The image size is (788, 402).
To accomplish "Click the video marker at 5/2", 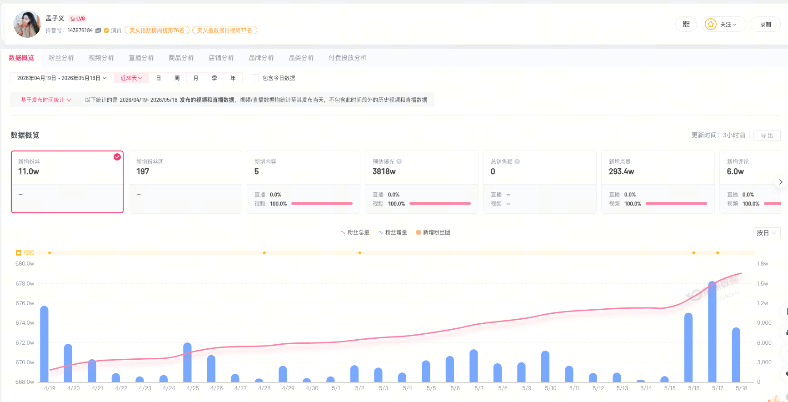I will (360, 253).
